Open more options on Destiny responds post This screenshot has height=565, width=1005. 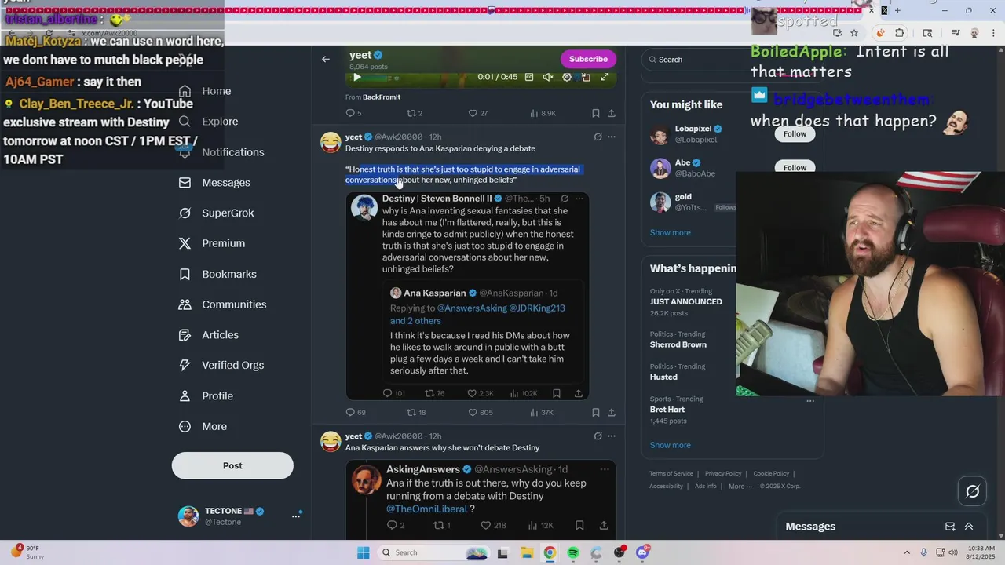tap(612, 137)
